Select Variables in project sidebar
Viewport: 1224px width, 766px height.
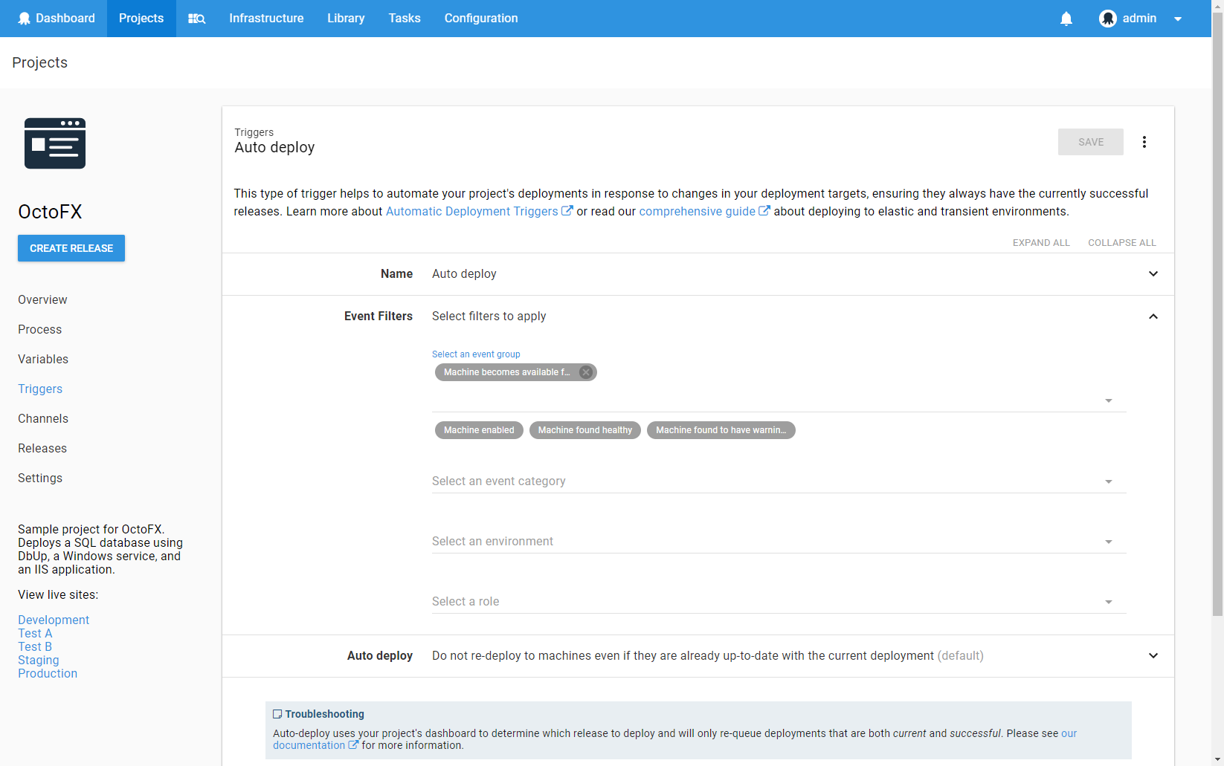click(x=43, y=360)
